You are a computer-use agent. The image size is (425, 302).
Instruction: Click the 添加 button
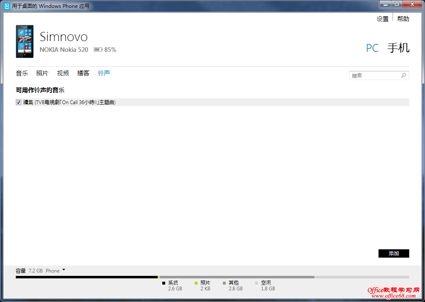tap(393, 253)
